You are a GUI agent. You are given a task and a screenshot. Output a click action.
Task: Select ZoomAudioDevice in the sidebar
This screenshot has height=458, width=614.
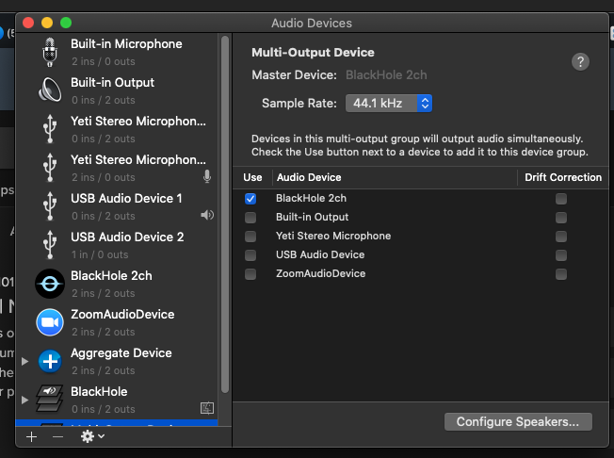(x=117, y=322)
